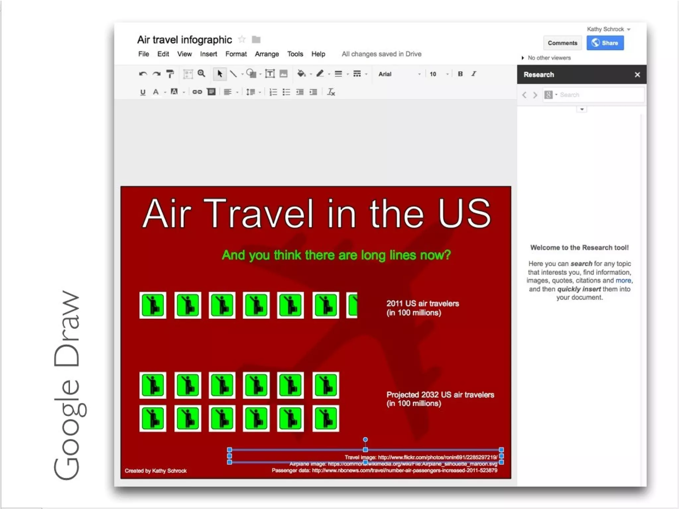This screenshot has width=679, height=509.
Task: Click the Undo arrow icon
Action: coord(143,74)
